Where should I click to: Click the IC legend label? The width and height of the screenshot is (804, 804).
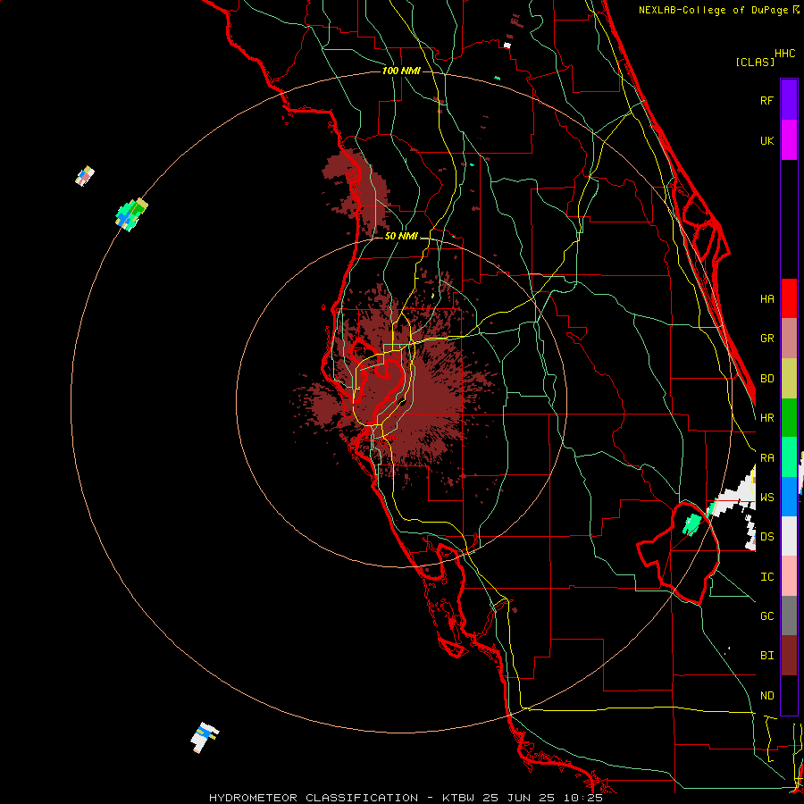pos(767,577)
